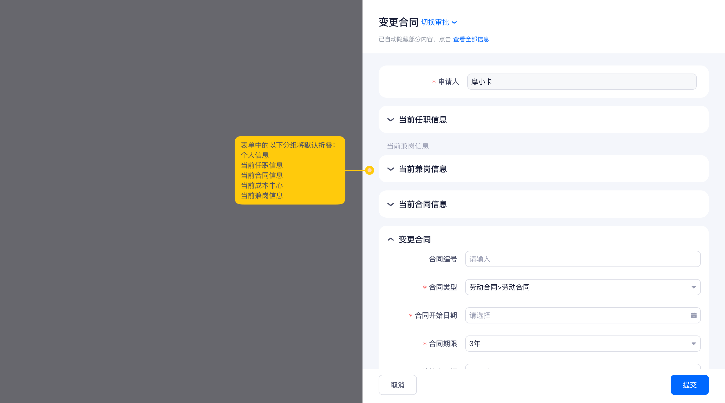Click the 取消 button
The height and width of the screenshot is (403, 725).
(x=397, y=385)
